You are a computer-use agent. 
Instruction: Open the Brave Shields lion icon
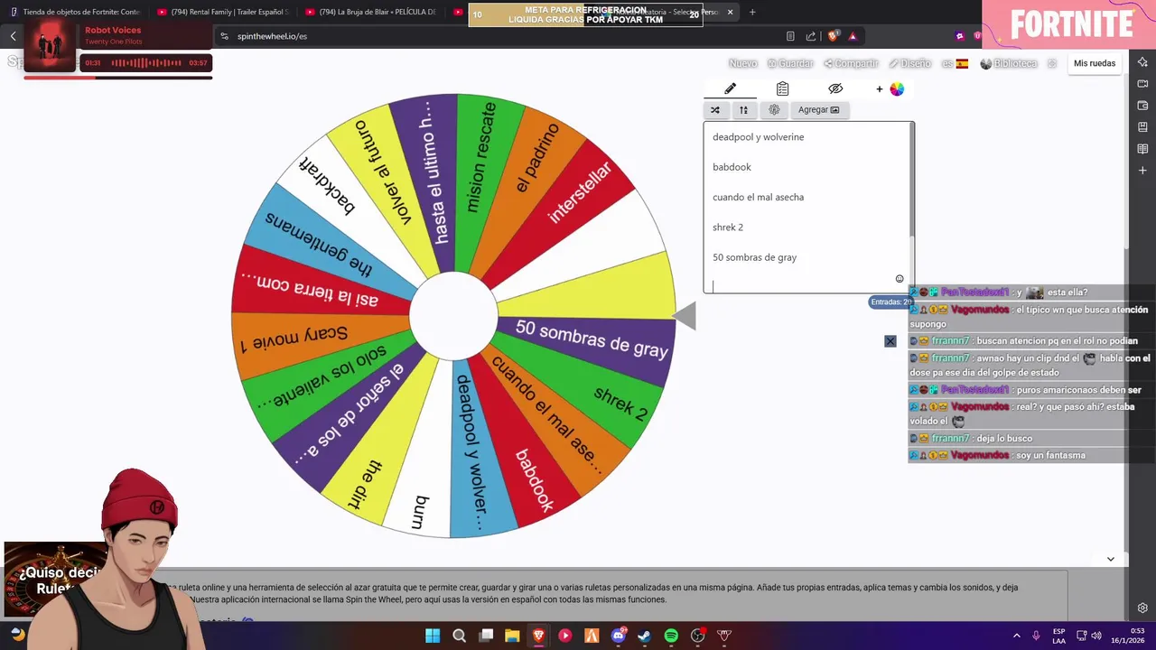[833, 36]
